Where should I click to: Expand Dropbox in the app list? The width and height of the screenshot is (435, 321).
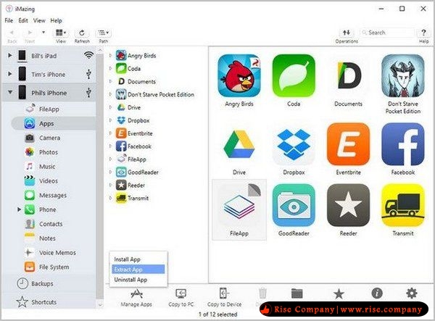click(x=110, y=120)
